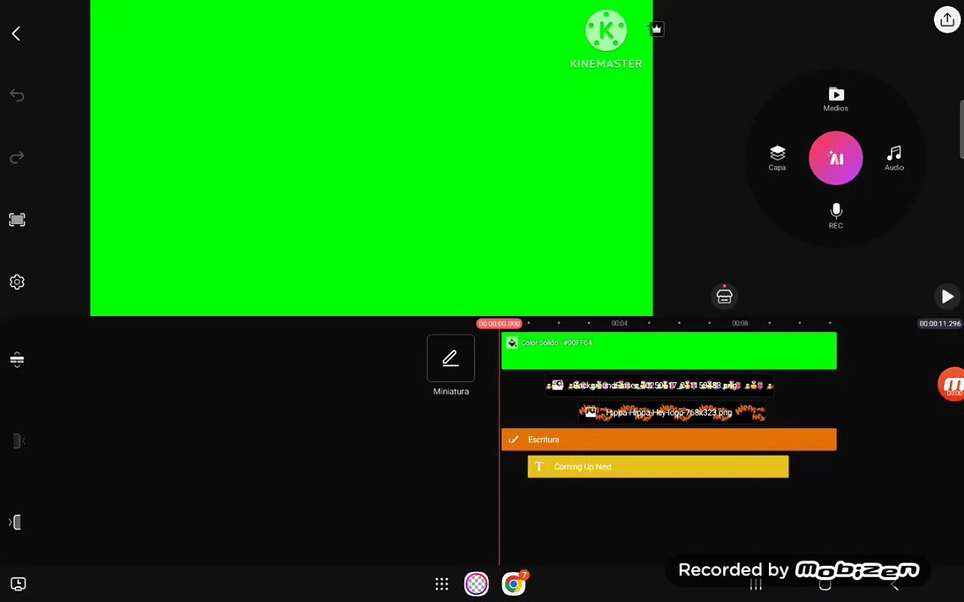Image resolution: width=964 pixels, height=602 pixels.
Task: Click the 00:08 mark on the timeline ruler
Action: pos(740,323)
